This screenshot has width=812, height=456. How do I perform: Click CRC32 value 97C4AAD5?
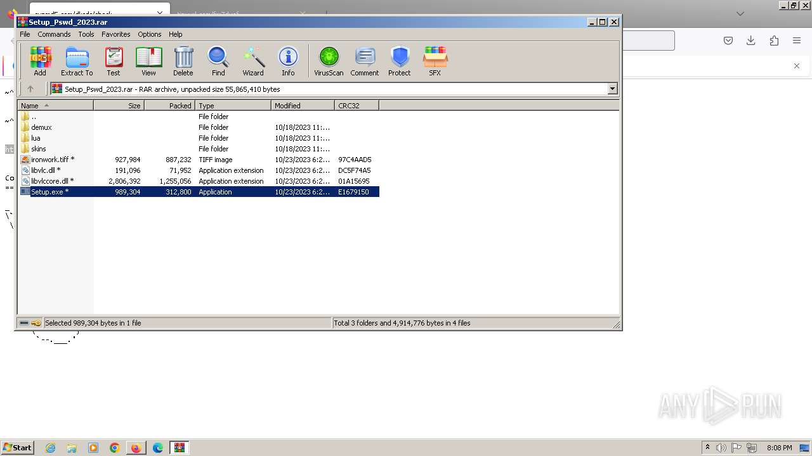[x=355, y=160]
